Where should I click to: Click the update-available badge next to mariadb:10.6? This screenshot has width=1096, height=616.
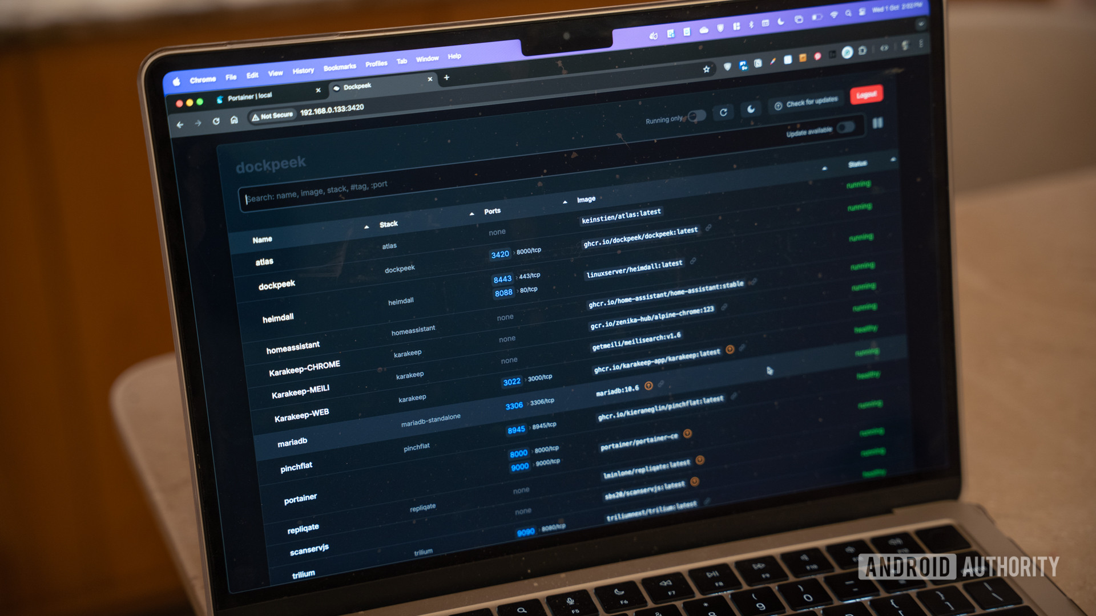point(648,386)
